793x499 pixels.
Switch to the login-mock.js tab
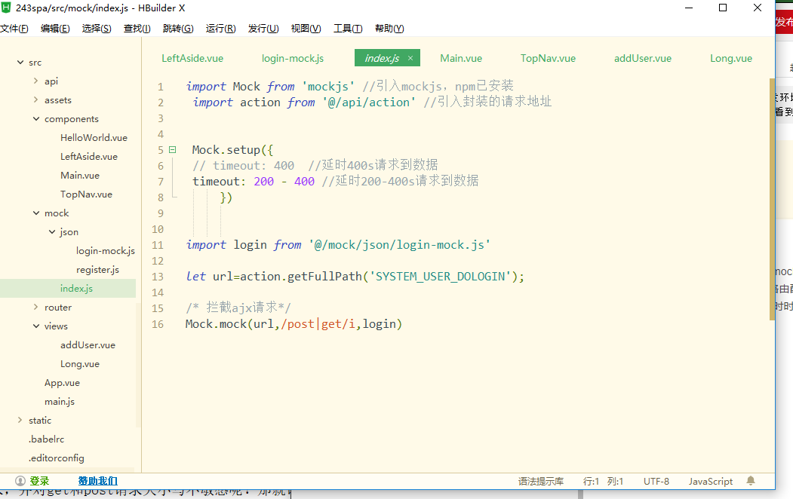click(x=292, y=58)
